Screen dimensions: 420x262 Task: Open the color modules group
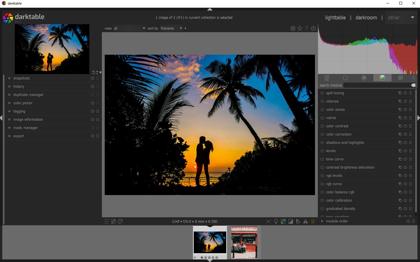[382, 78]
